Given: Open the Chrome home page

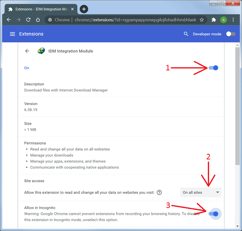Looking at the screenshot, I should [x=38, y=20].
